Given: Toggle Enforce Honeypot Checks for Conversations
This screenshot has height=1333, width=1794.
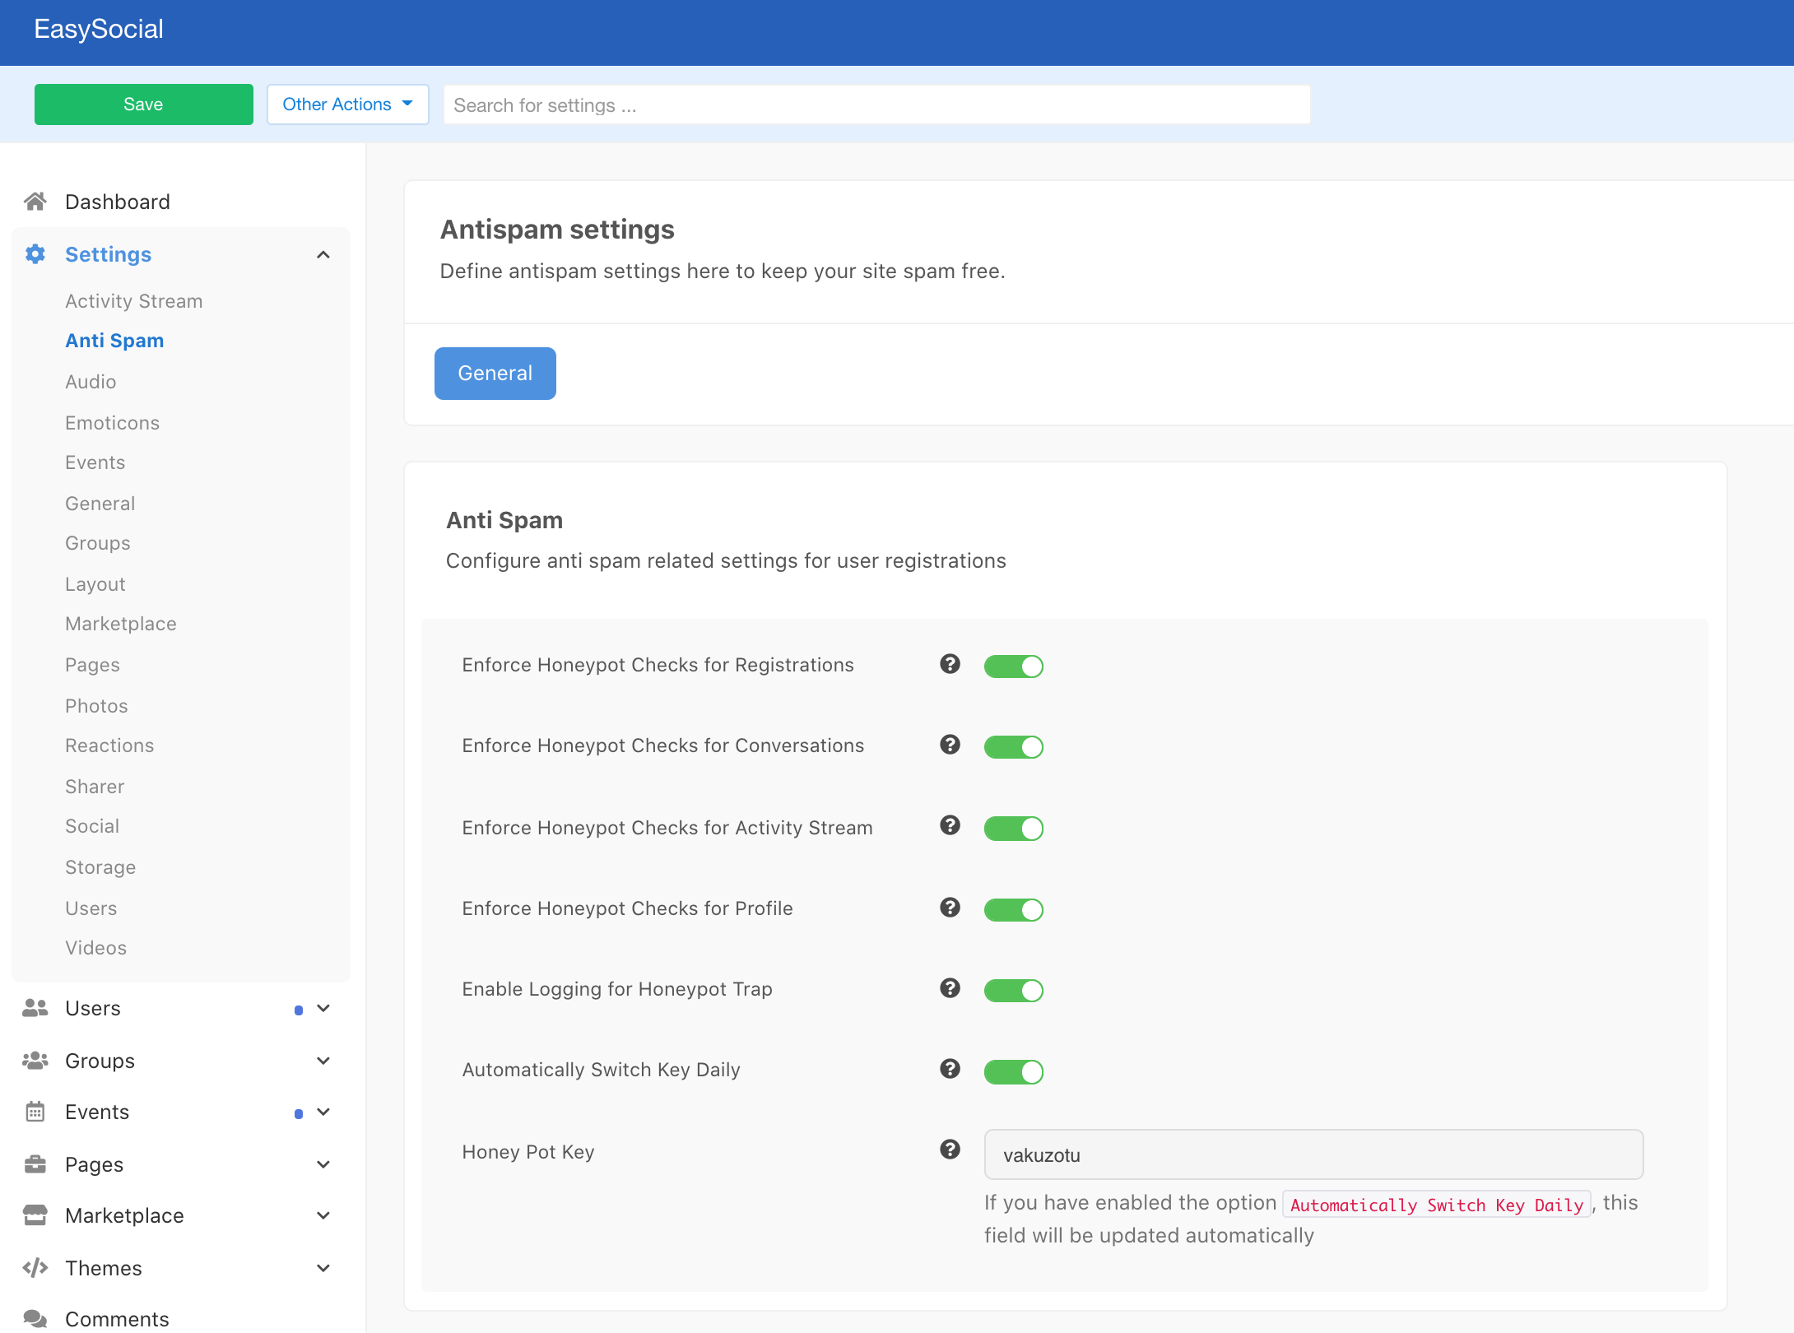Looking at the screenshot, I should tap(1014, 746).
